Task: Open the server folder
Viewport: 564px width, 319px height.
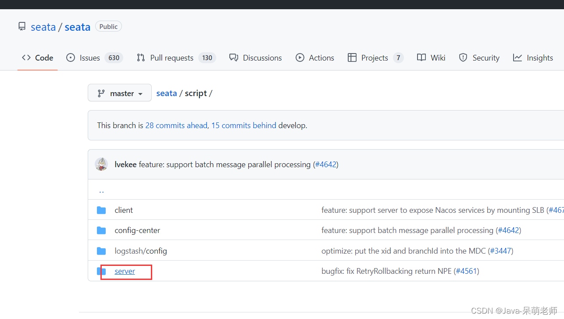Action: click(x=125, y=271)
